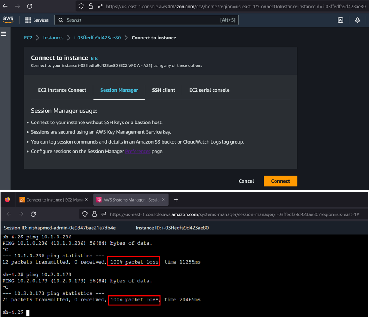Image resolution: width=369 pixels, height=317 pixels.
Task: Click the Cancel button
Action: click(x=246, y=181)
